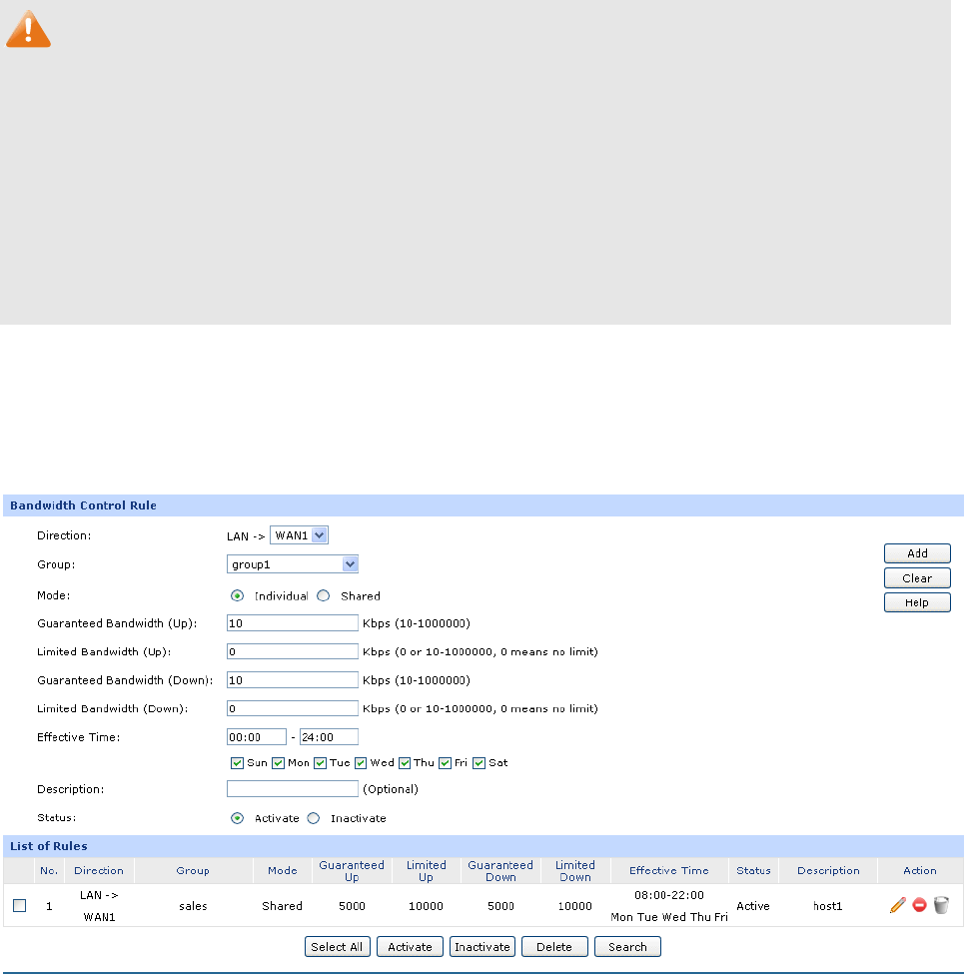Click the 'List of Rules' section heading
The height and width of the screenshot is (979, 967).
click(x=49, y=847)
